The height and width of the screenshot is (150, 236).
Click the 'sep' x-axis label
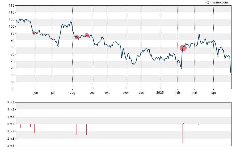(92, 93)
